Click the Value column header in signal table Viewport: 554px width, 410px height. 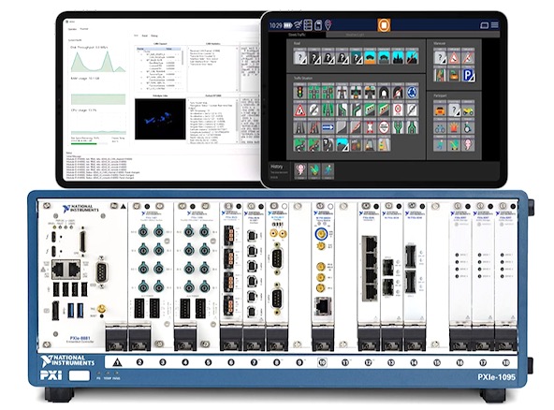[x=168, y=49]
